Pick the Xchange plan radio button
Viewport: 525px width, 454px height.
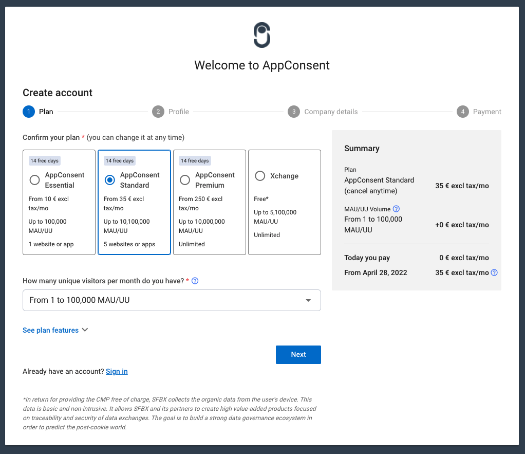coord(260,176)
